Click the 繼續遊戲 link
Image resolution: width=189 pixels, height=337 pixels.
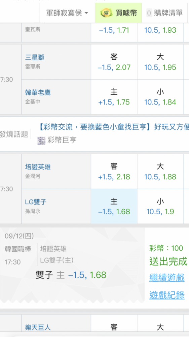click(x=167, y=278)
